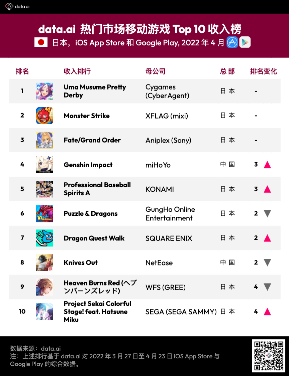This screenshot has height=376, width=289.
Task: Click the 排名变化 column header
Action: [264, 71]
